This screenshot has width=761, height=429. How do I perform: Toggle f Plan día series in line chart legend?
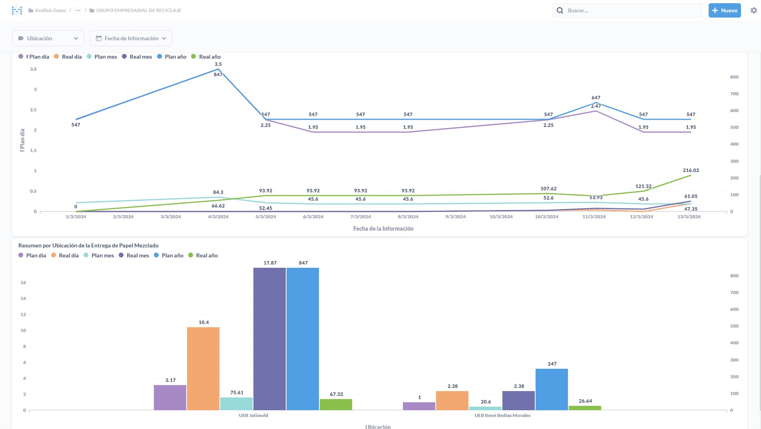pyautogui.click(x=34, y=57)
